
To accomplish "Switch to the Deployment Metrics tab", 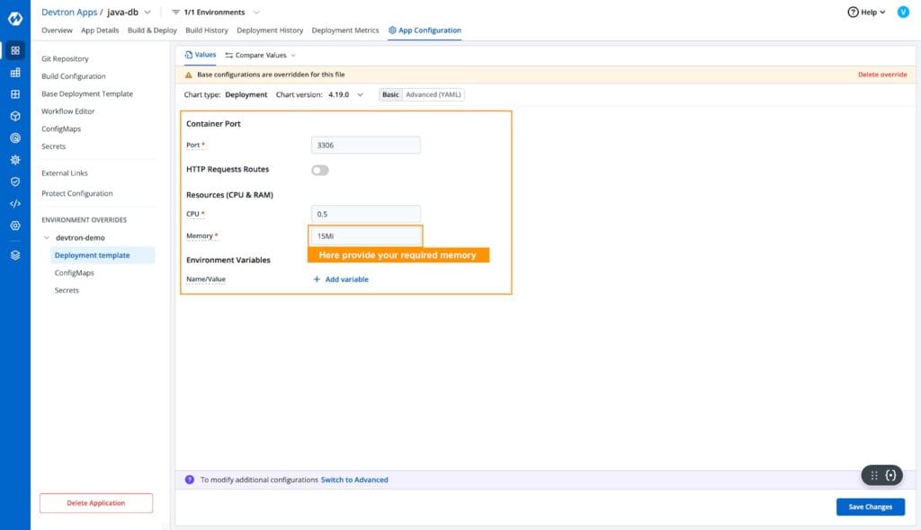I will (345, 29).
